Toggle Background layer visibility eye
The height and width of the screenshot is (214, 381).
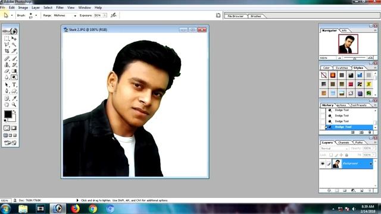tap(323, 164)
